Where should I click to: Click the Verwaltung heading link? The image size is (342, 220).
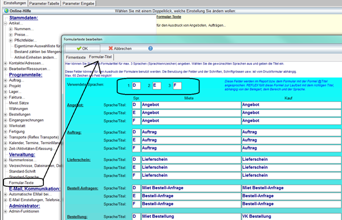(x=22, y=154)
